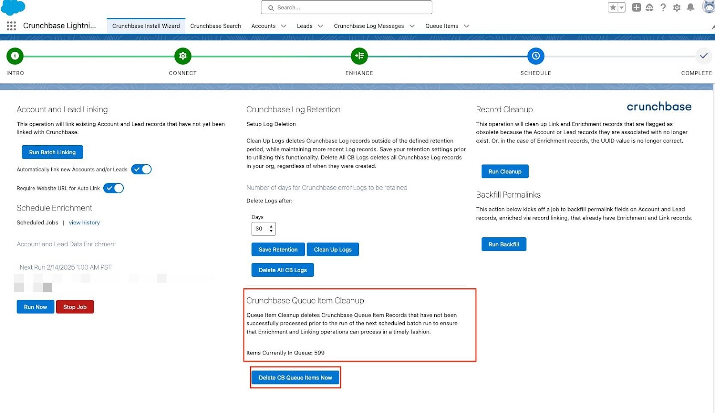715x413 pixels.
Task: Open the Crunchbase Search tab
Action: [215, 26]
